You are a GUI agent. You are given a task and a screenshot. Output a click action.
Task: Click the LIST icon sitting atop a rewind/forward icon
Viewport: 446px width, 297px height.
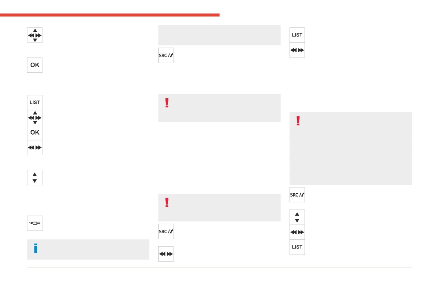297,35
